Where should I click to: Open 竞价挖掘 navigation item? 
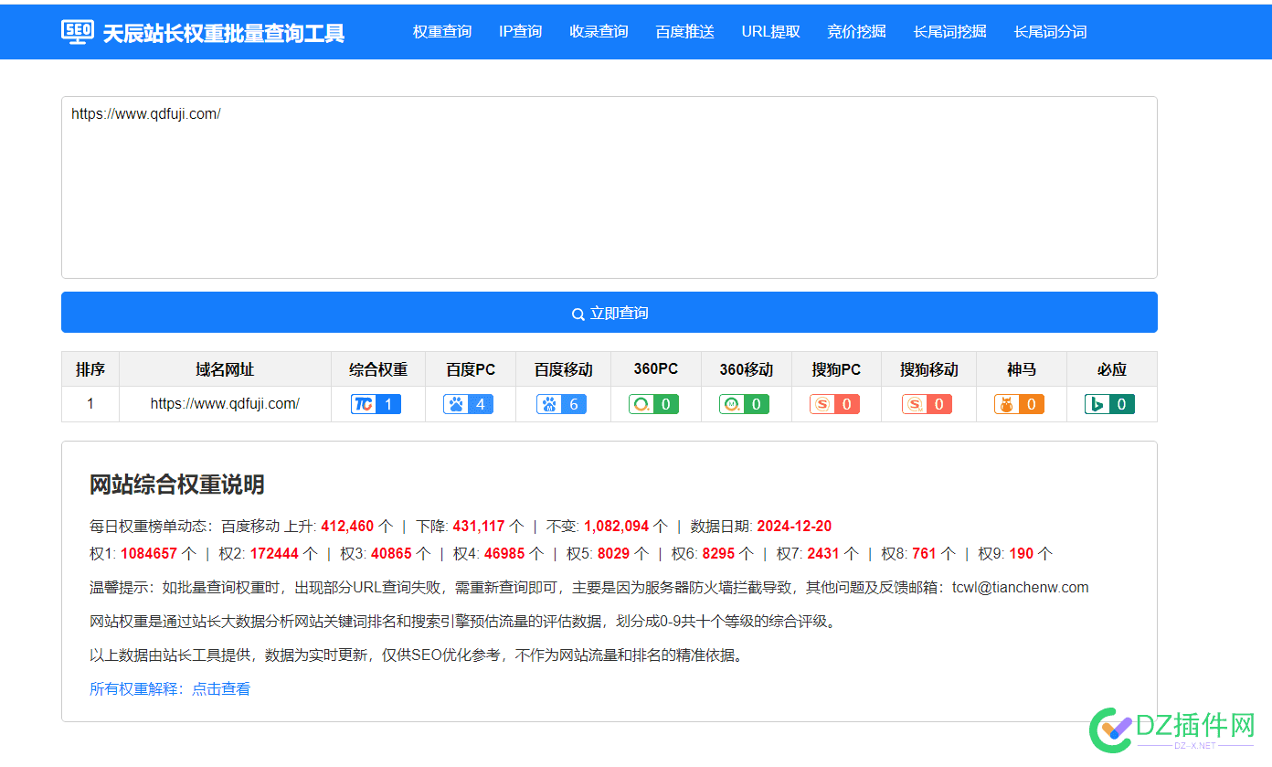pos(856,31)
